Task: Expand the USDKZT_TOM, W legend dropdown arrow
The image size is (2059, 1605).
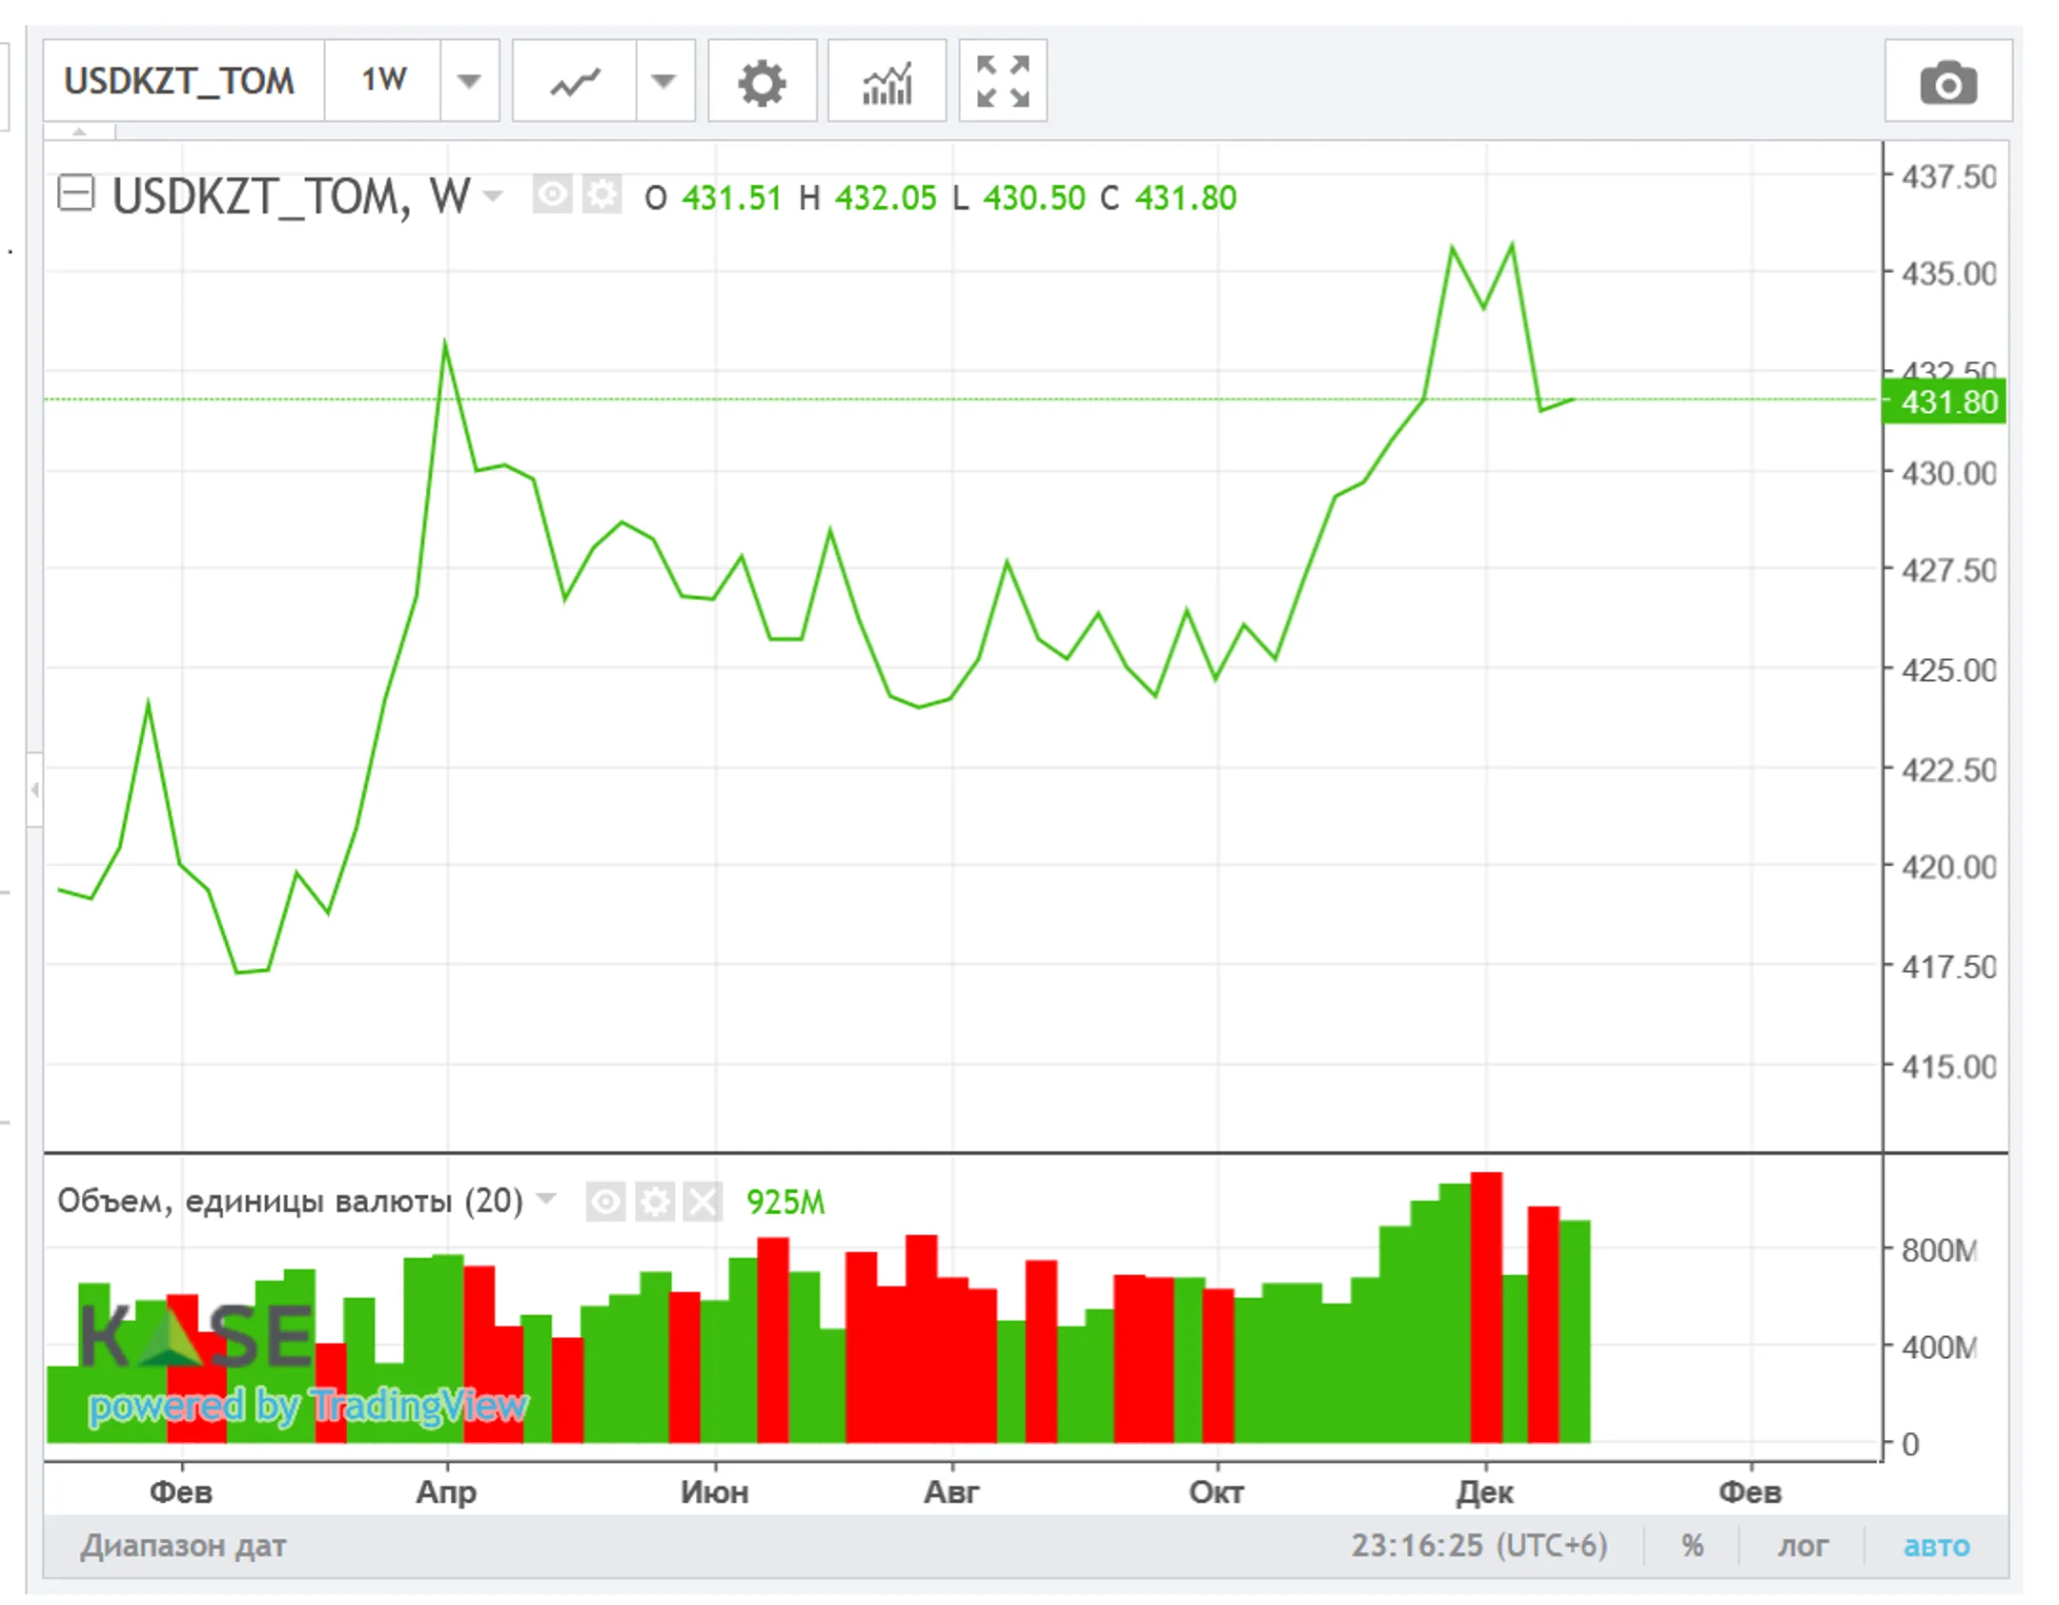Action: pos(493,196)
